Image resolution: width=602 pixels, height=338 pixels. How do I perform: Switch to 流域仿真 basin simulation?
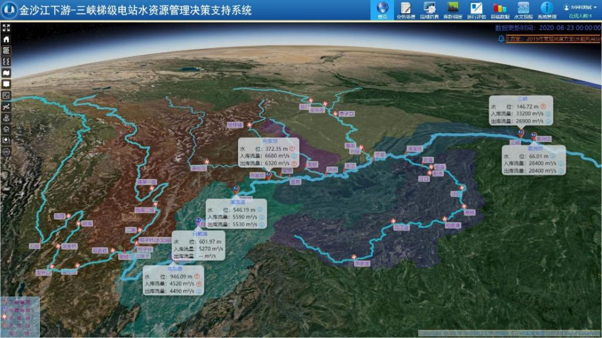pos(429,10)
